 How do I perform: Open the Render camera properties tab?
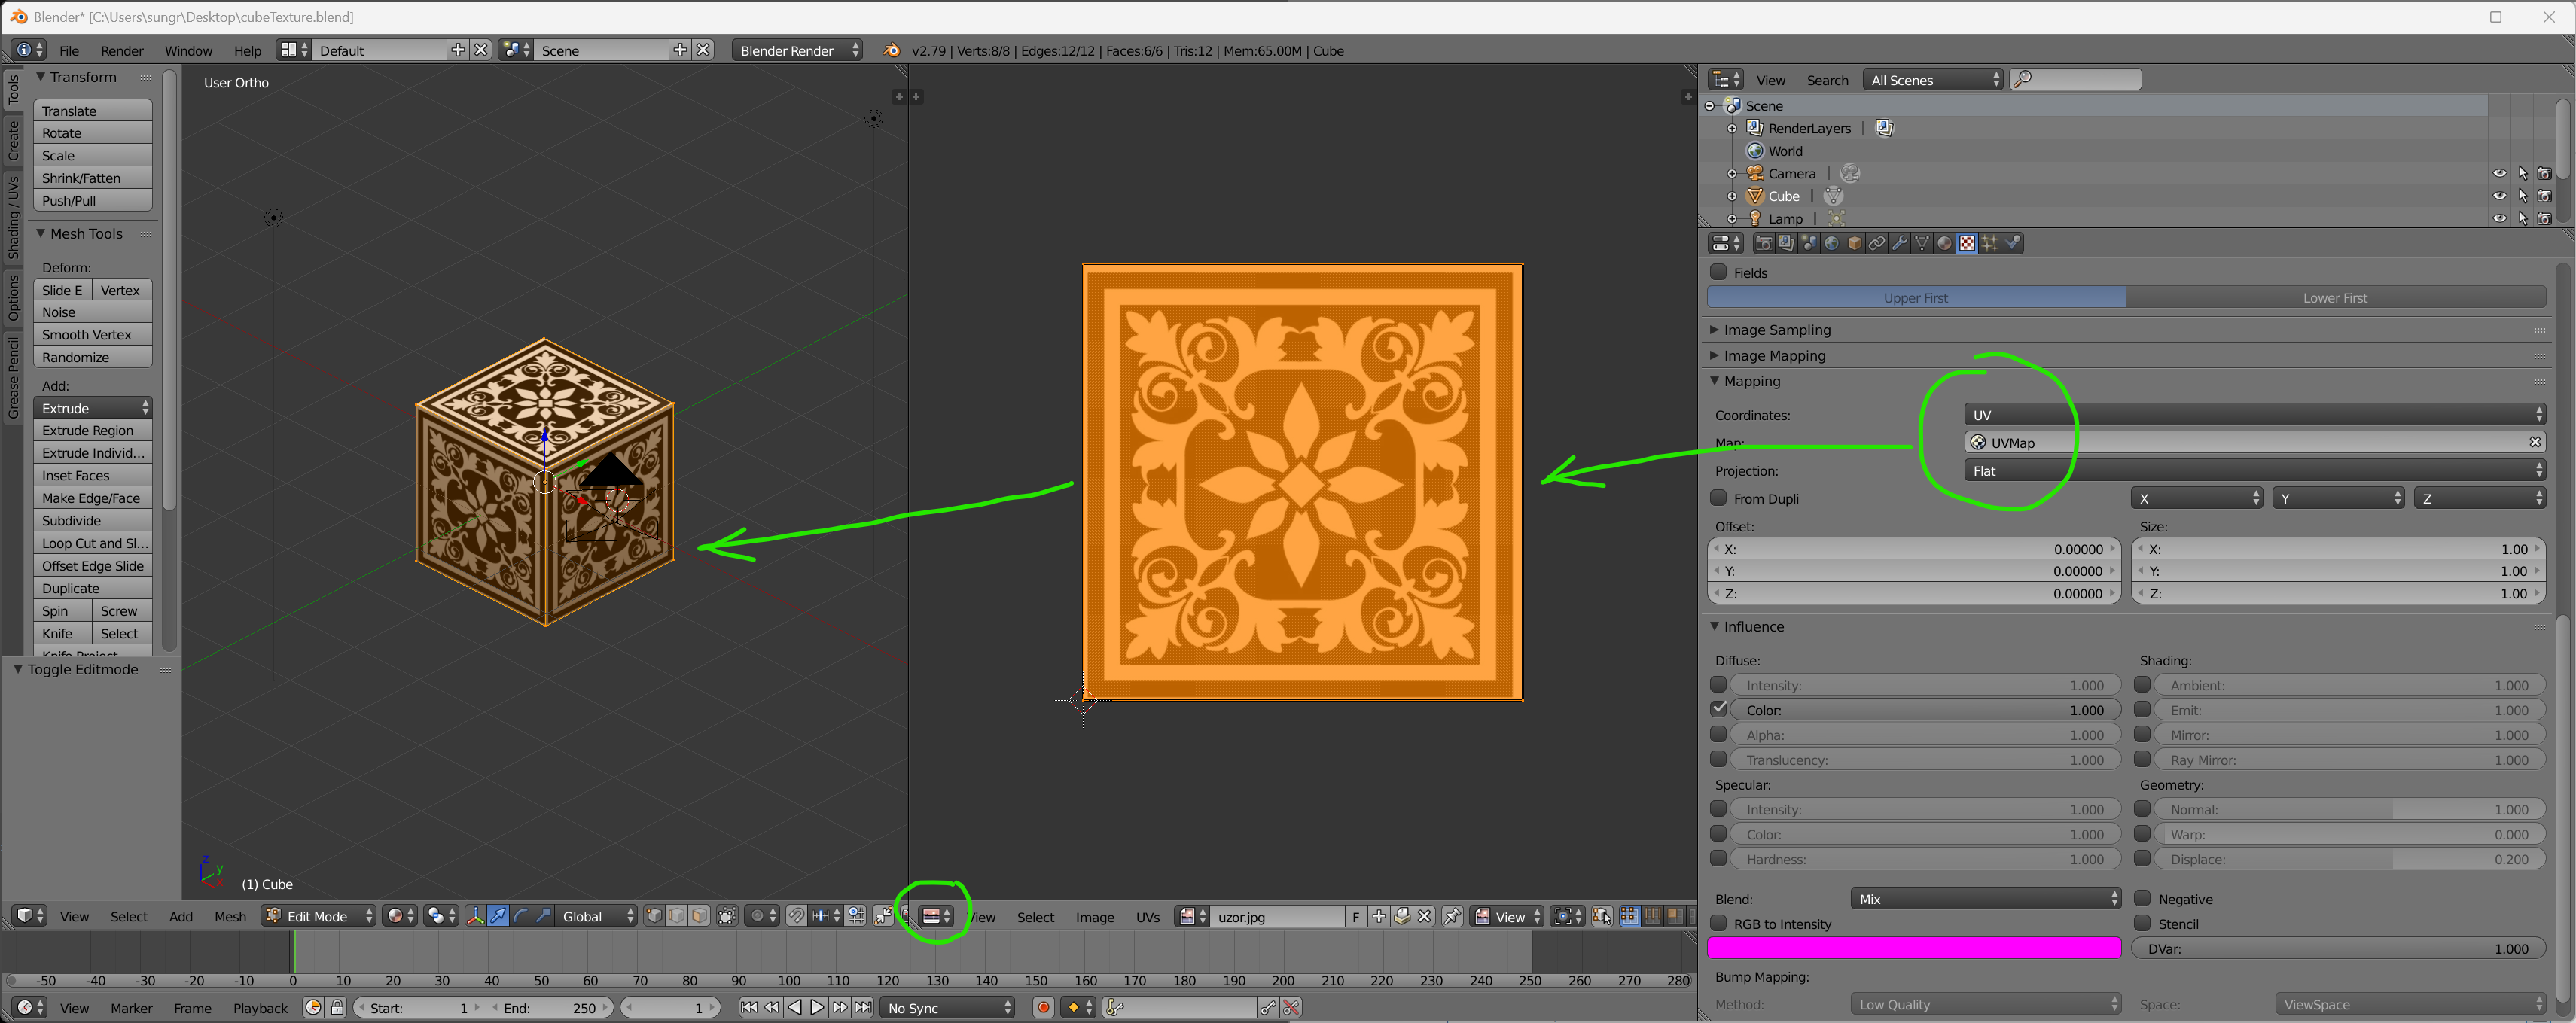pyautogui.click(x=1763, y=243)
